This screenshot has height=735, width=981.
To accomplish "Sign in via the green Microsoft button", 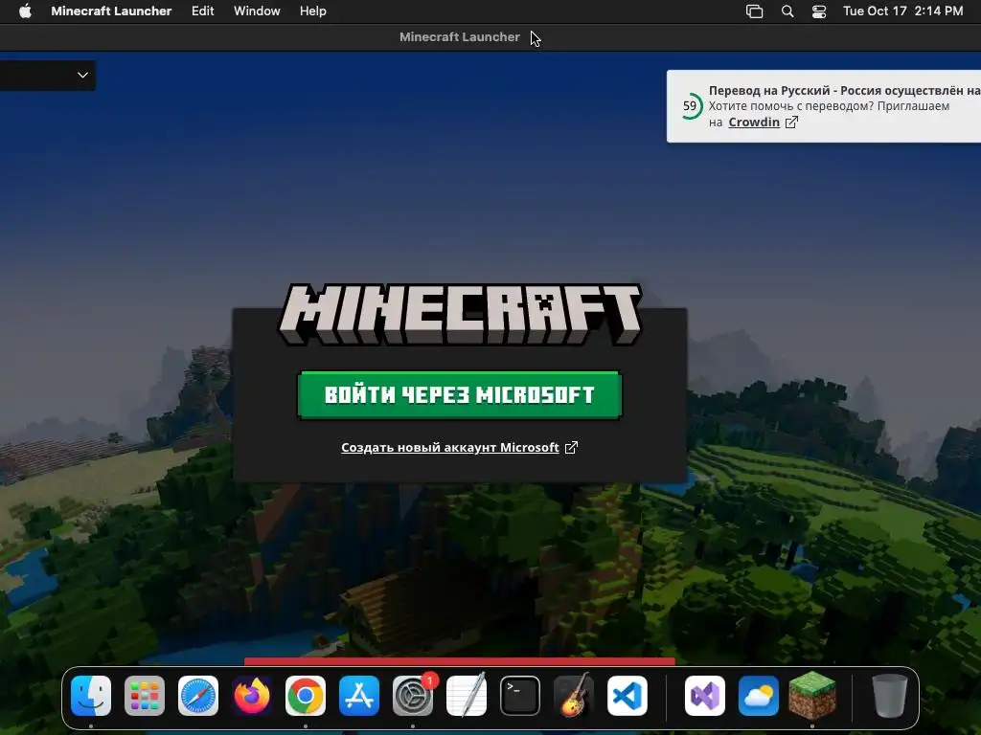I will (x=460, y=395).
